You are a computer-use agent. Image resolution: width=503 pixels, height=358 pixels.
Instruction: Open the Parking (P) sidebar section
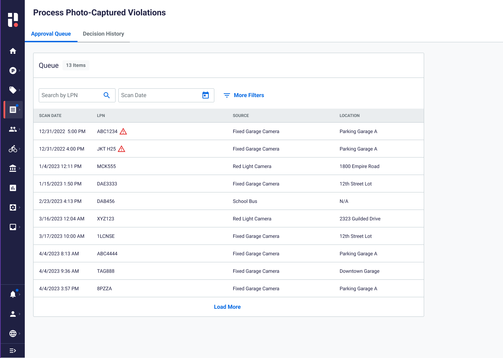[x=13, y=71]
